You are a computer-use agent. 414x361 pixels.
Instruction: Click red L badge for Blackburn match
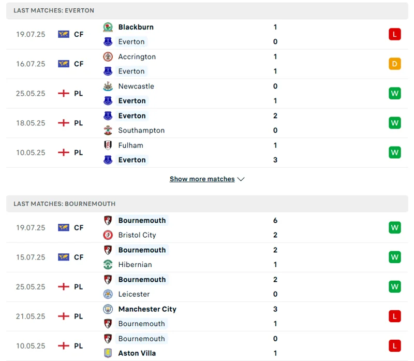click(395, 34)
